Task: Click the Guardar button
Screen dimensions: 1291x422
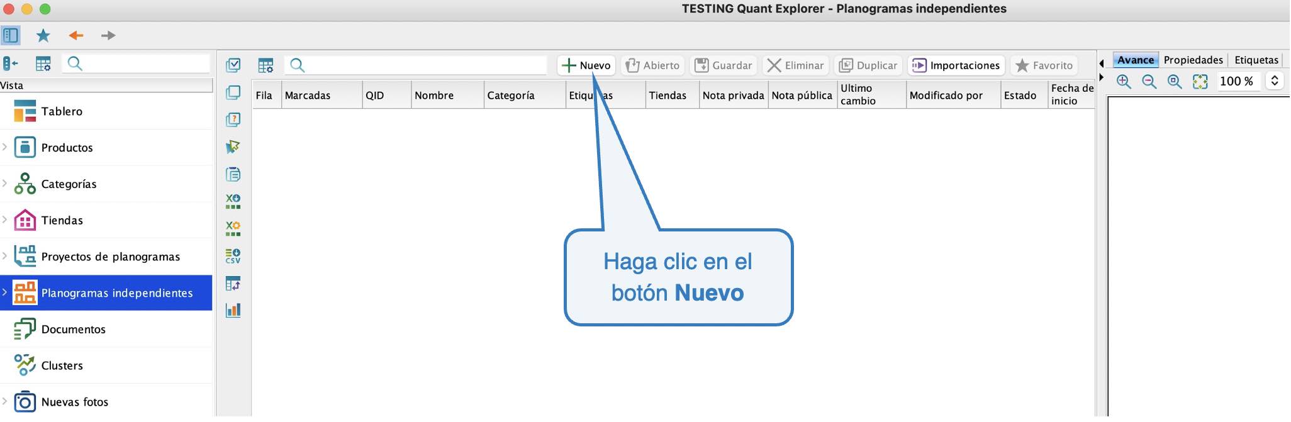Action: (723, 65)
